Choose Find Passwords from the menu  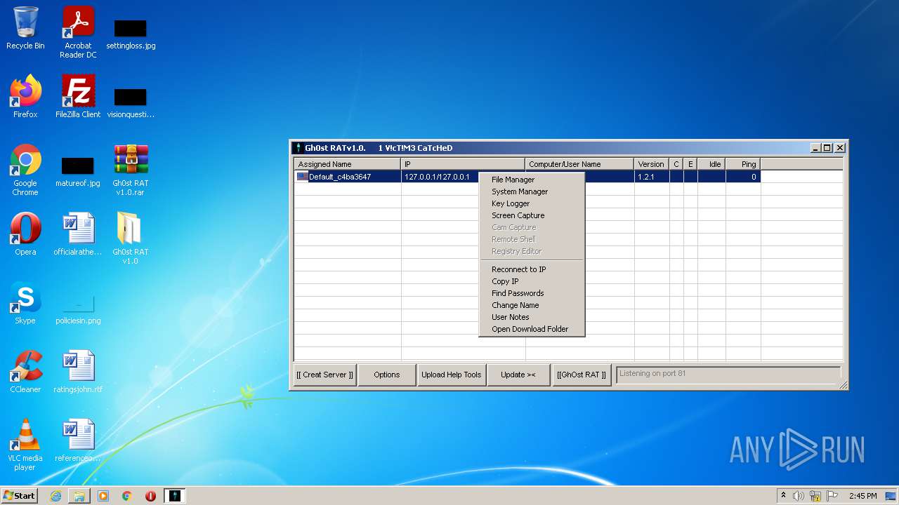click(x=532, y=293)
